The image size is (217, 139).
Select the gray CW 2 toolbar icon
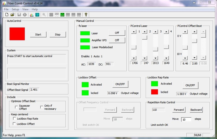pyautogui.click(x=68, y=15)
